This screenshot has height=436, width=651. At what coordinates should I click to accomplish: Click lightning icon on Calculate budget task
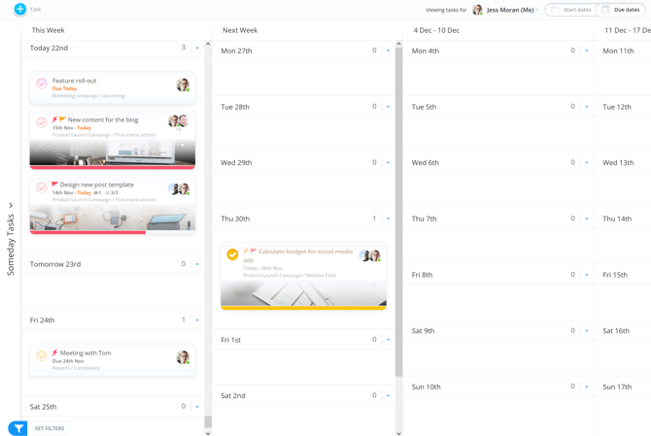pyautogui.click(x=246, y=251)
